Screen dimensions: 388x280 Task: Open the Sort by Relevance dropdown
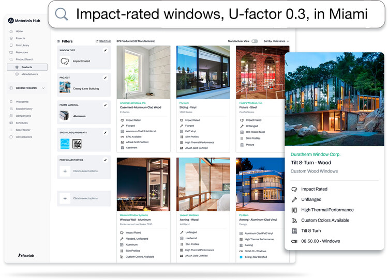click(x=276, y=41)
